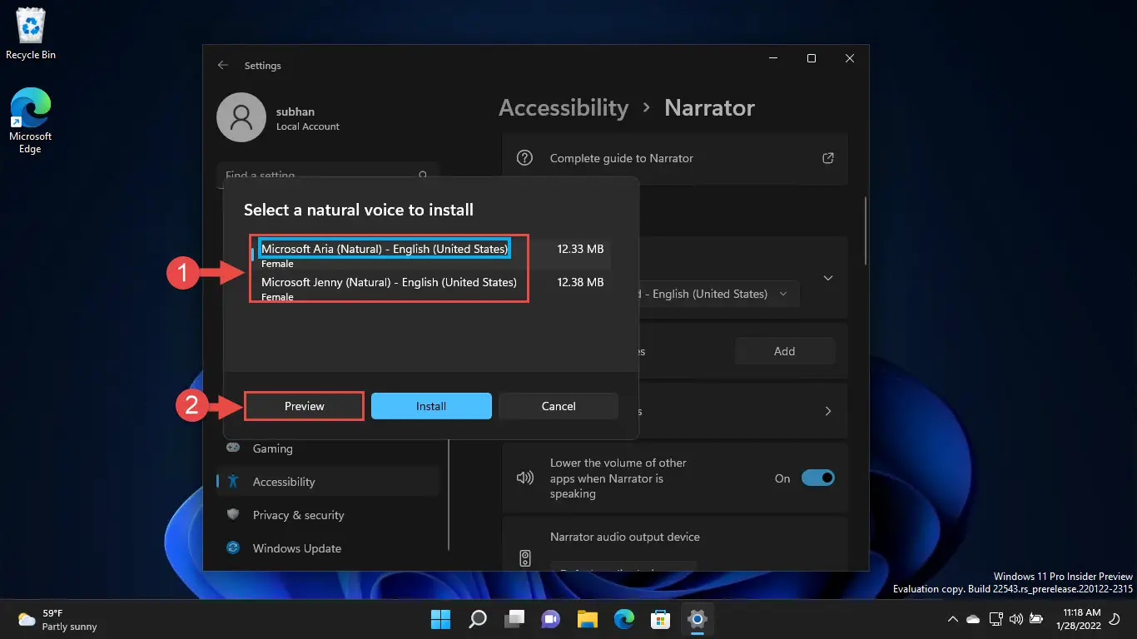The height and width of the screenshot is (639, 1137).
Task: Click the Install button
Action: coord(431,406)
